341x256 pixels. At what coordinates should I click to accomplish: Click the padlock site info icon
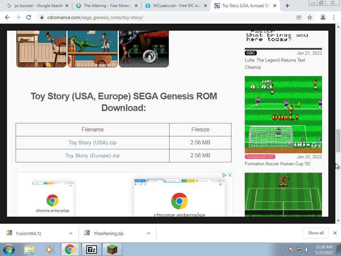pos(42,17)
